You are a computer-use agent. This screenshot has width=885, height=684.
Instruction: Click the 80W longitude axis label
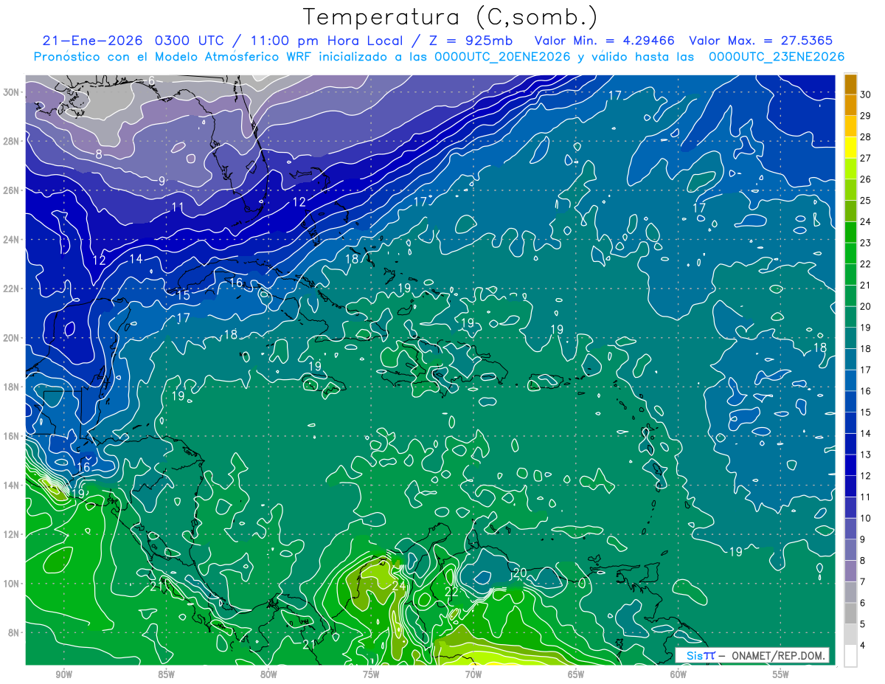coord(268,674)
